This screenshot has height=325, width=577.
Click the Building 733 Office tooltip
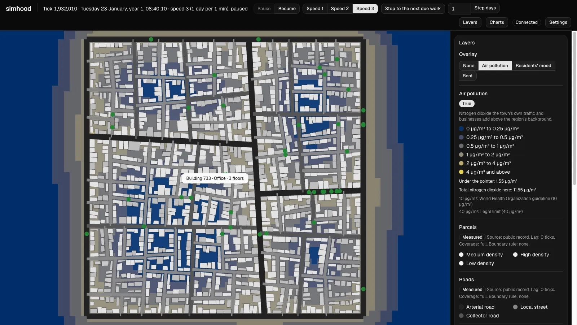215,178
